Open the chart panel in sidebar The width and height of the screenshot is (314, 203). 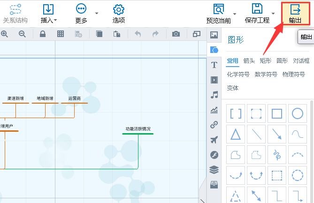(214, 110)
